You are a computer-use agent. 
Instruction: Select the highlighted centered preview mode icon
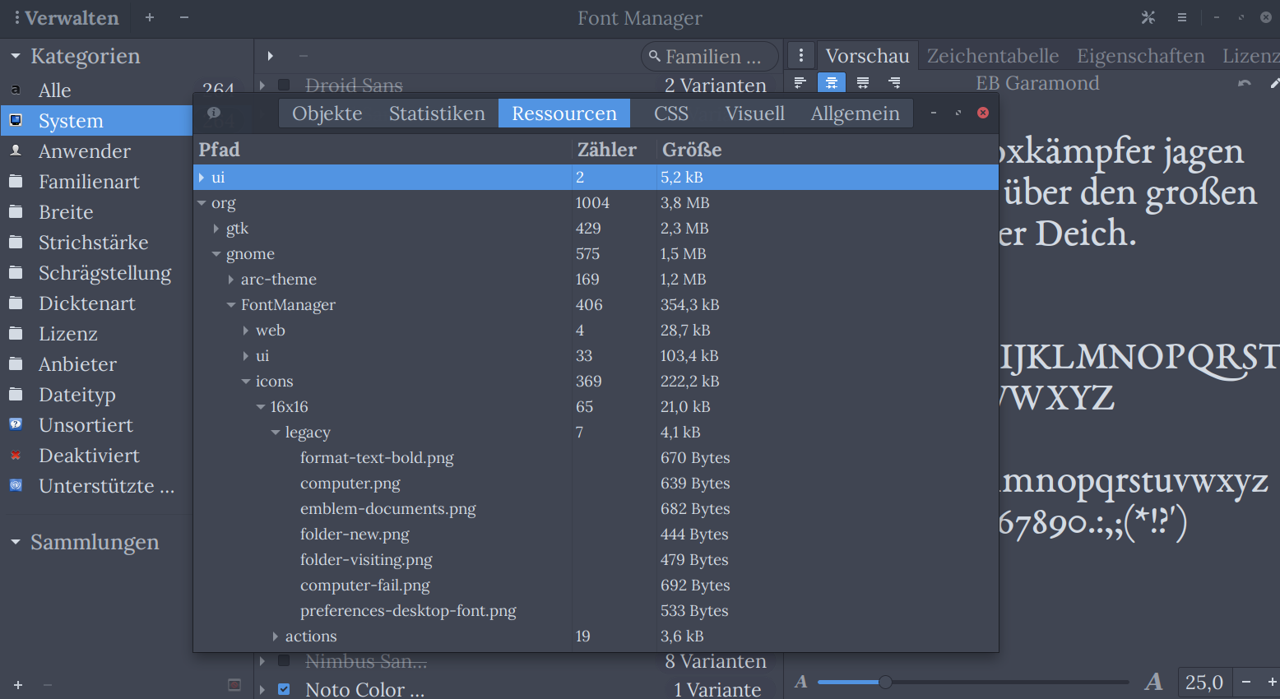click(831, 82)
